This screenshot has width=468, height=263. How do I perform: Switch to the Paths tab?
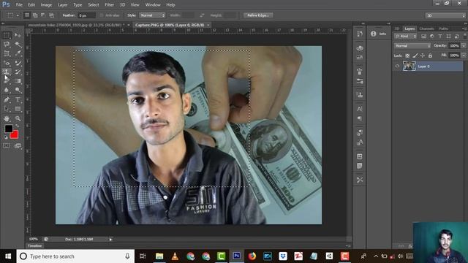444,28
